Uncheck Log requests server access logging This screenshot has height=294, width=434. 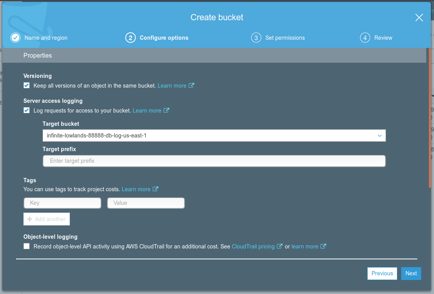coord(27,110)
